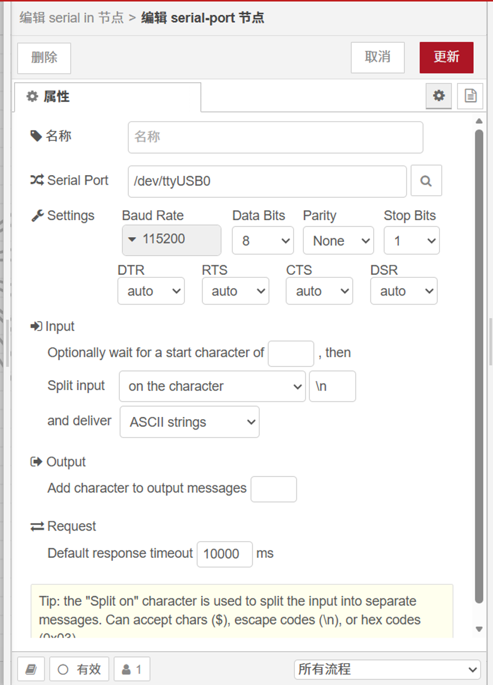Open the 'ASCII strings' deliver dropdown
The image size is (493, 685).
pos(189,422)
